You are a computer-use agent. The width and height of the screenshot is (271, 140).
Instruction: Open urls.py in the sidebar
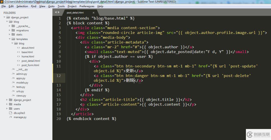[20, 91]
